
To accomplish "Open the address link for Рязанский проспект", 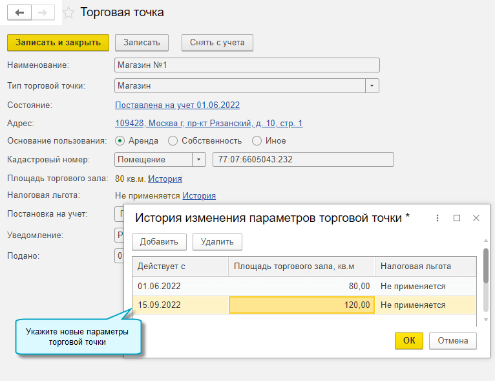I will (x=208, y=123).
